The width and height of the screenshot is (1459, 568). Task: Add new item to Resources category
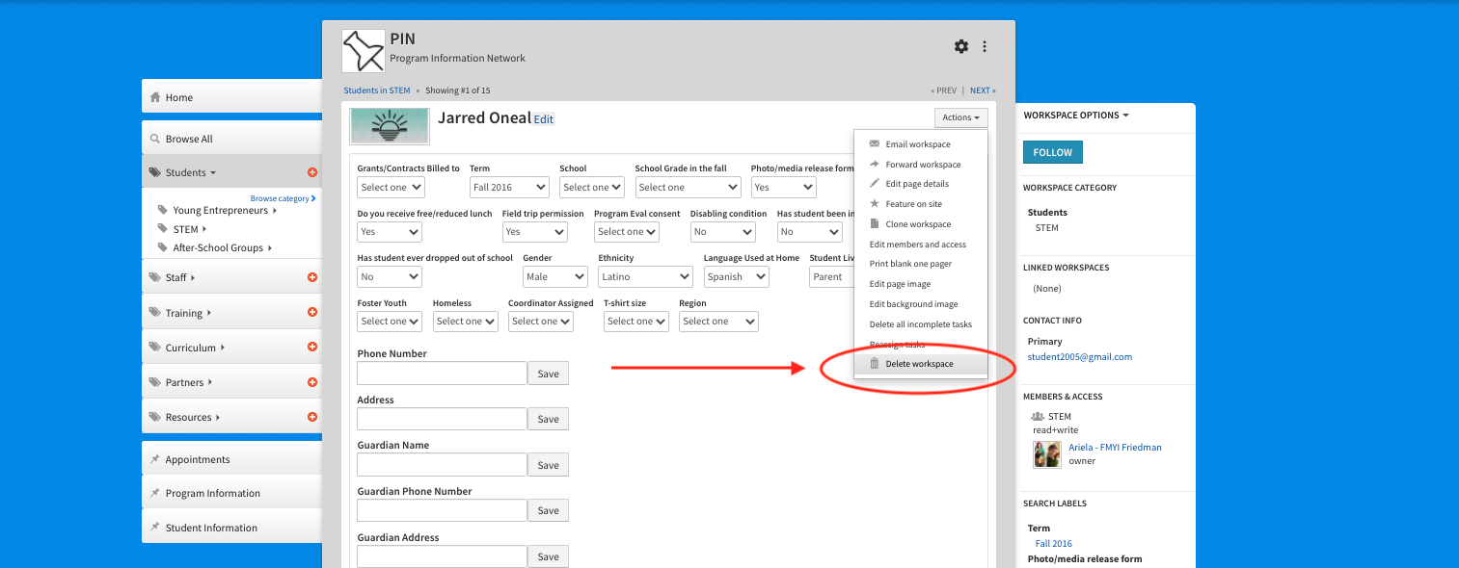coord(312,416)
